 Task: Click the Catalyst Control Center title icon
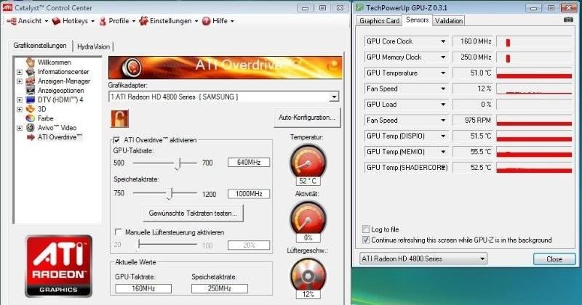7,7
